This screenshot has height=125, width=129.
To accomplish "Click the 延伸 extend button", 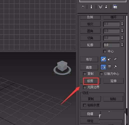I will [114, 81].
